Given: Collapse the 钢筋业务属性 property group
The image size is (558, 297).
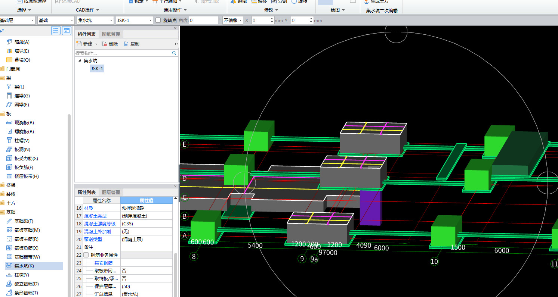Looking at the screenshot, I should (x=86, y=255).
